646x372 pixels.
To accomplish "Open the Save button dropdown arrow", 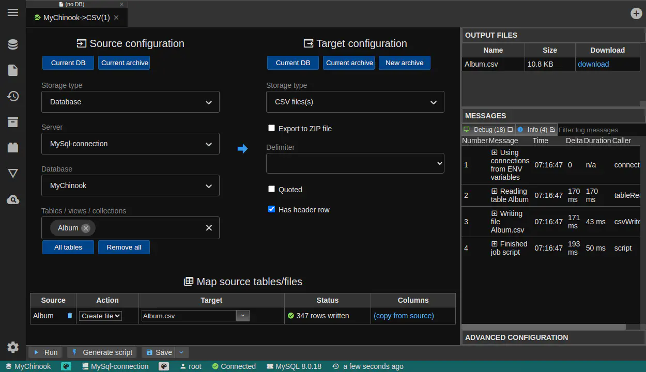I will pyautogui.click(x=181, y=352).
